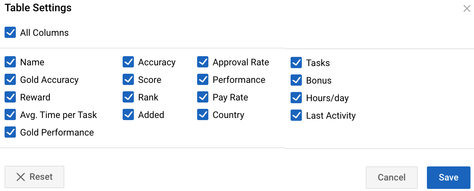This screenshot has width=474, height=191.
Task: Uncheck the Added column
Action: 128,115
